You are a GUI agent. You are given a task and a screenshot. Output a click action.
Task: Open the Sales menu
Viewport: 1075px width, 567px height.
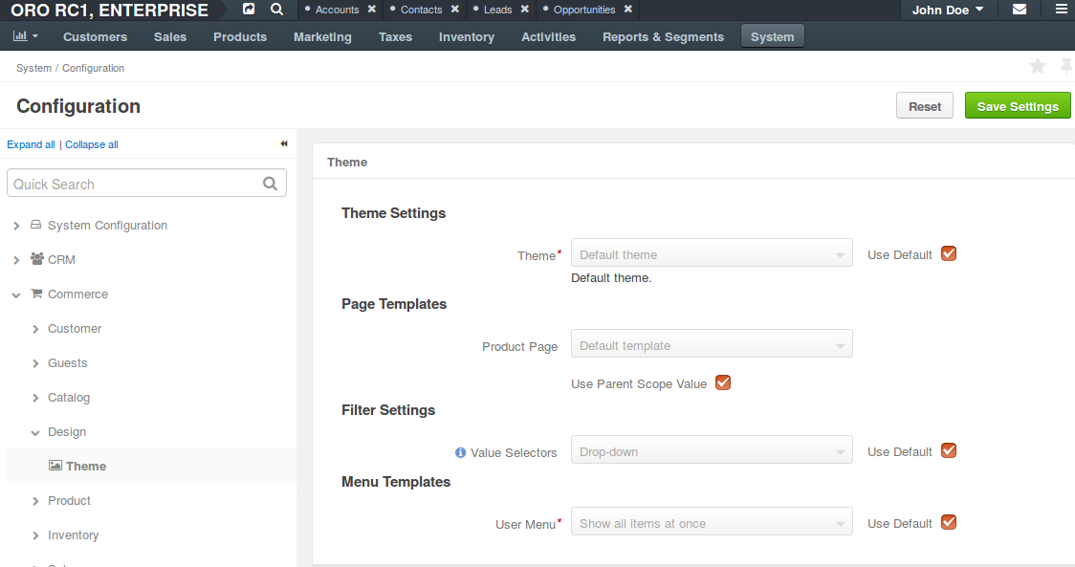click(170, 36)
